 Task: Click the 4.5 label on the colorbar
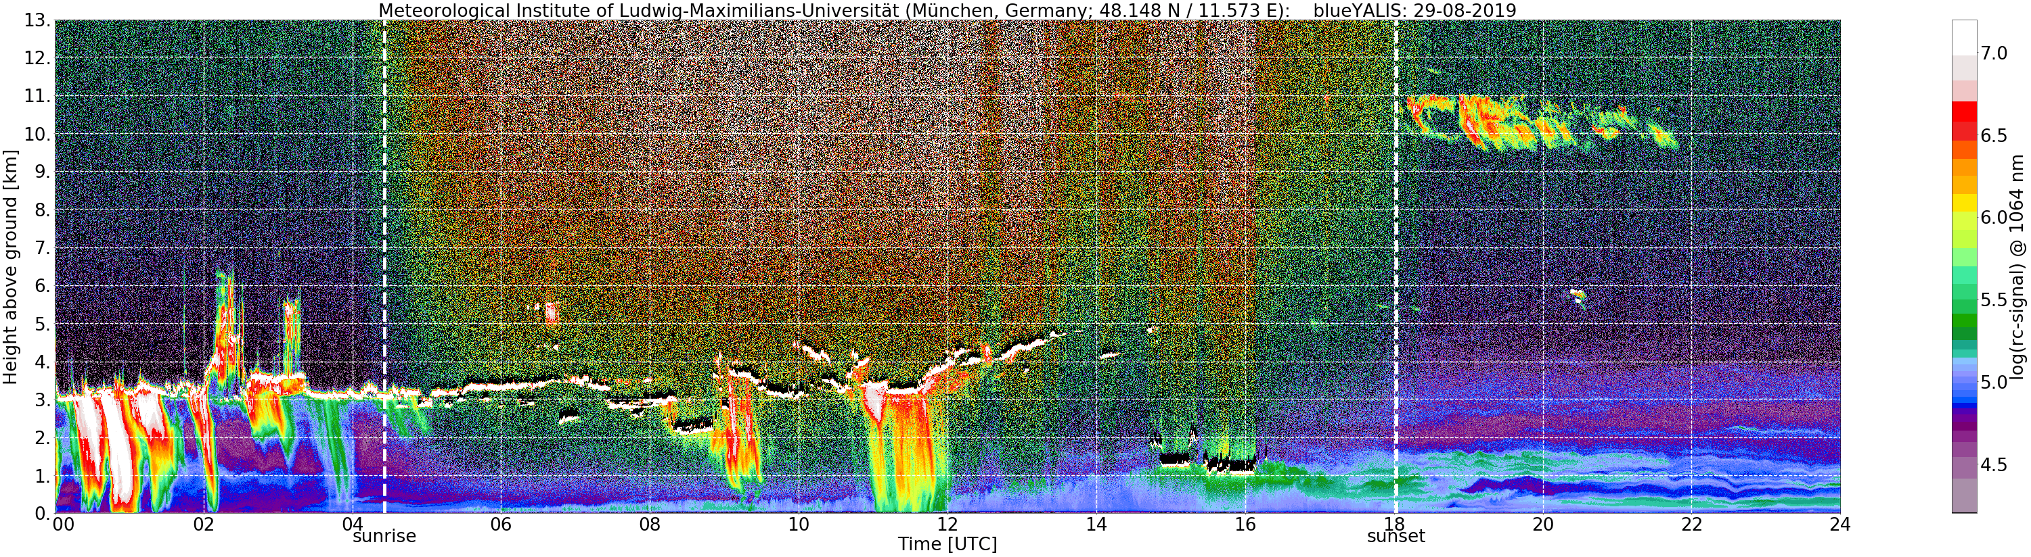1994,465
